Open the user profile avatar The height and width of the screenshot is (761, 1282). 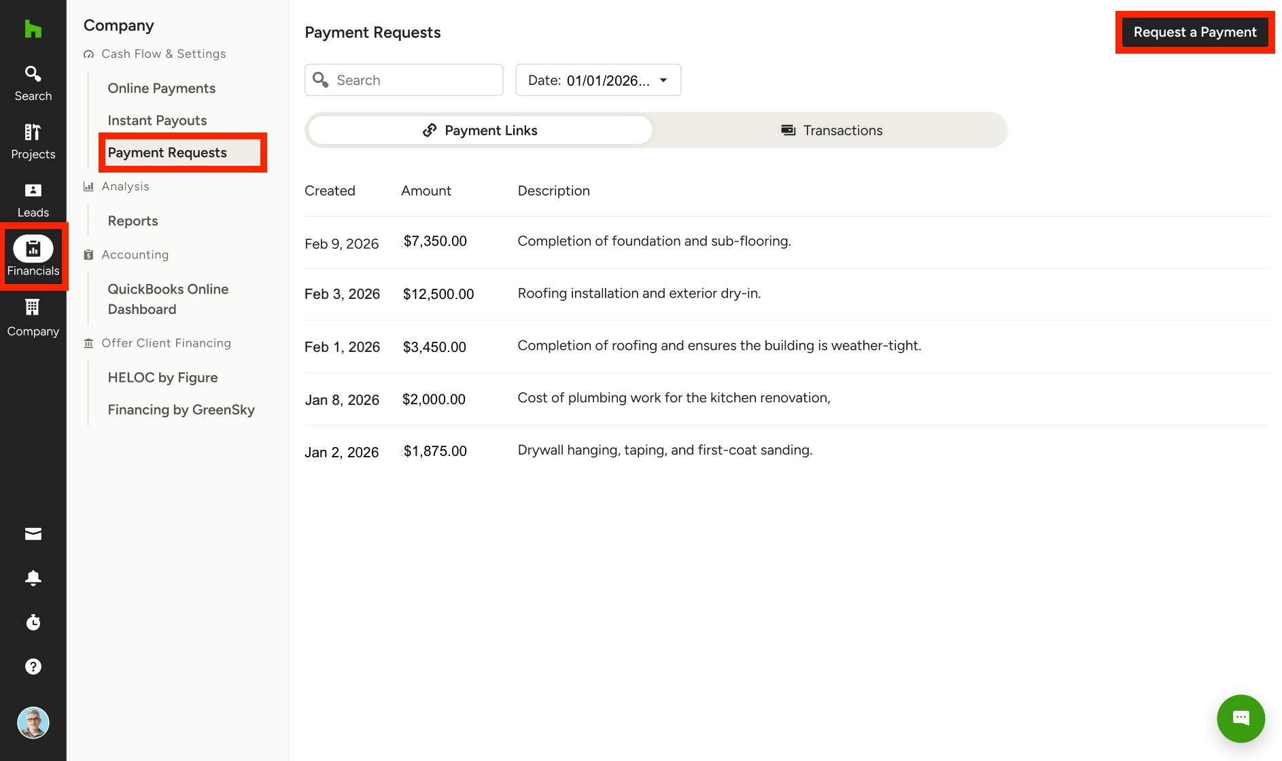pos(33,722)
